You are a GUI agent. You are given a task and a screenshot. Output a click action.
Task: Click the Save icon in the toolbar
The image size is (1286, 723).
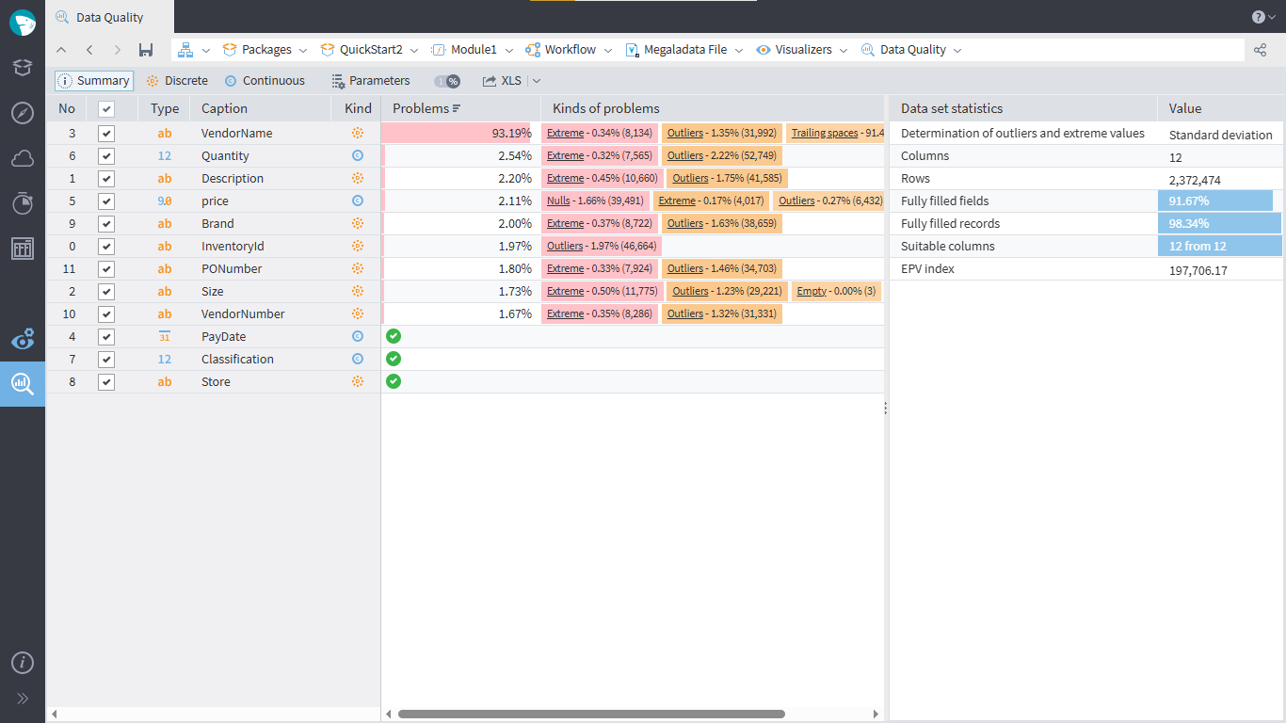(x=146, y=49)
